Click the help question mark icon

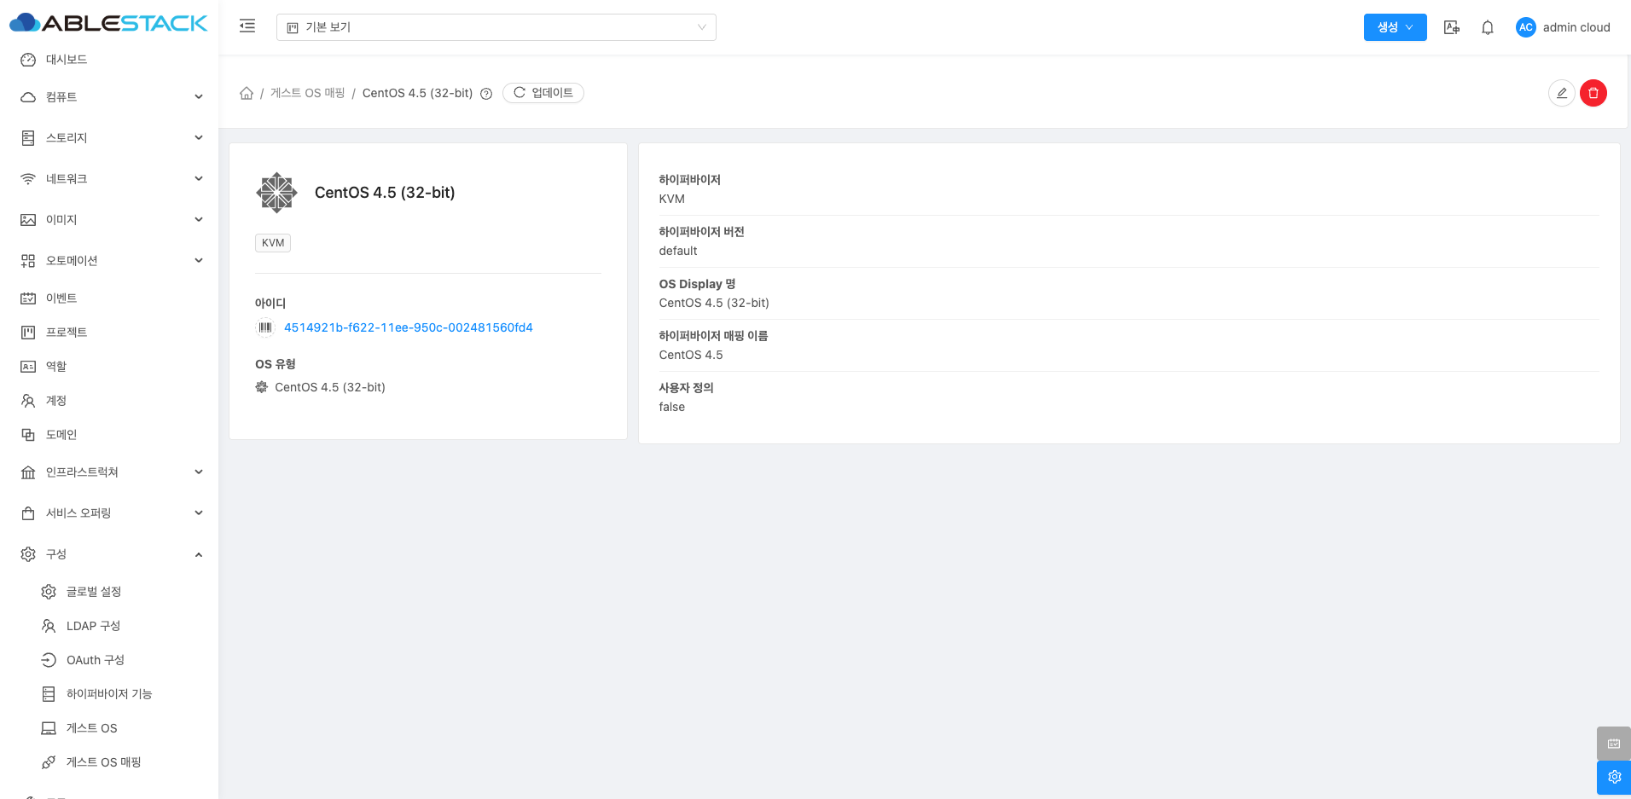click(486, 94)
